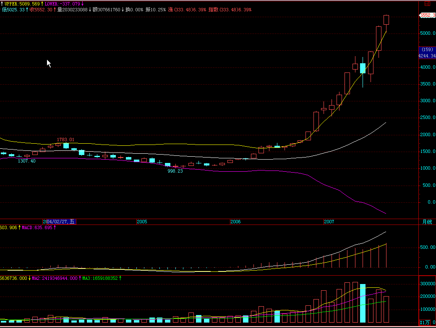Click the 额307661760 turnover text
This screenshot has height=328, width=436.
[106, 10]
